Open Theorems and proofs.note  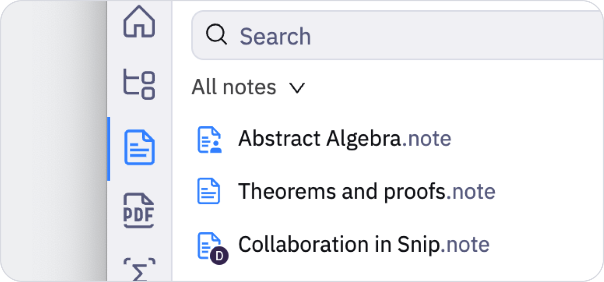tap(367, 191)
